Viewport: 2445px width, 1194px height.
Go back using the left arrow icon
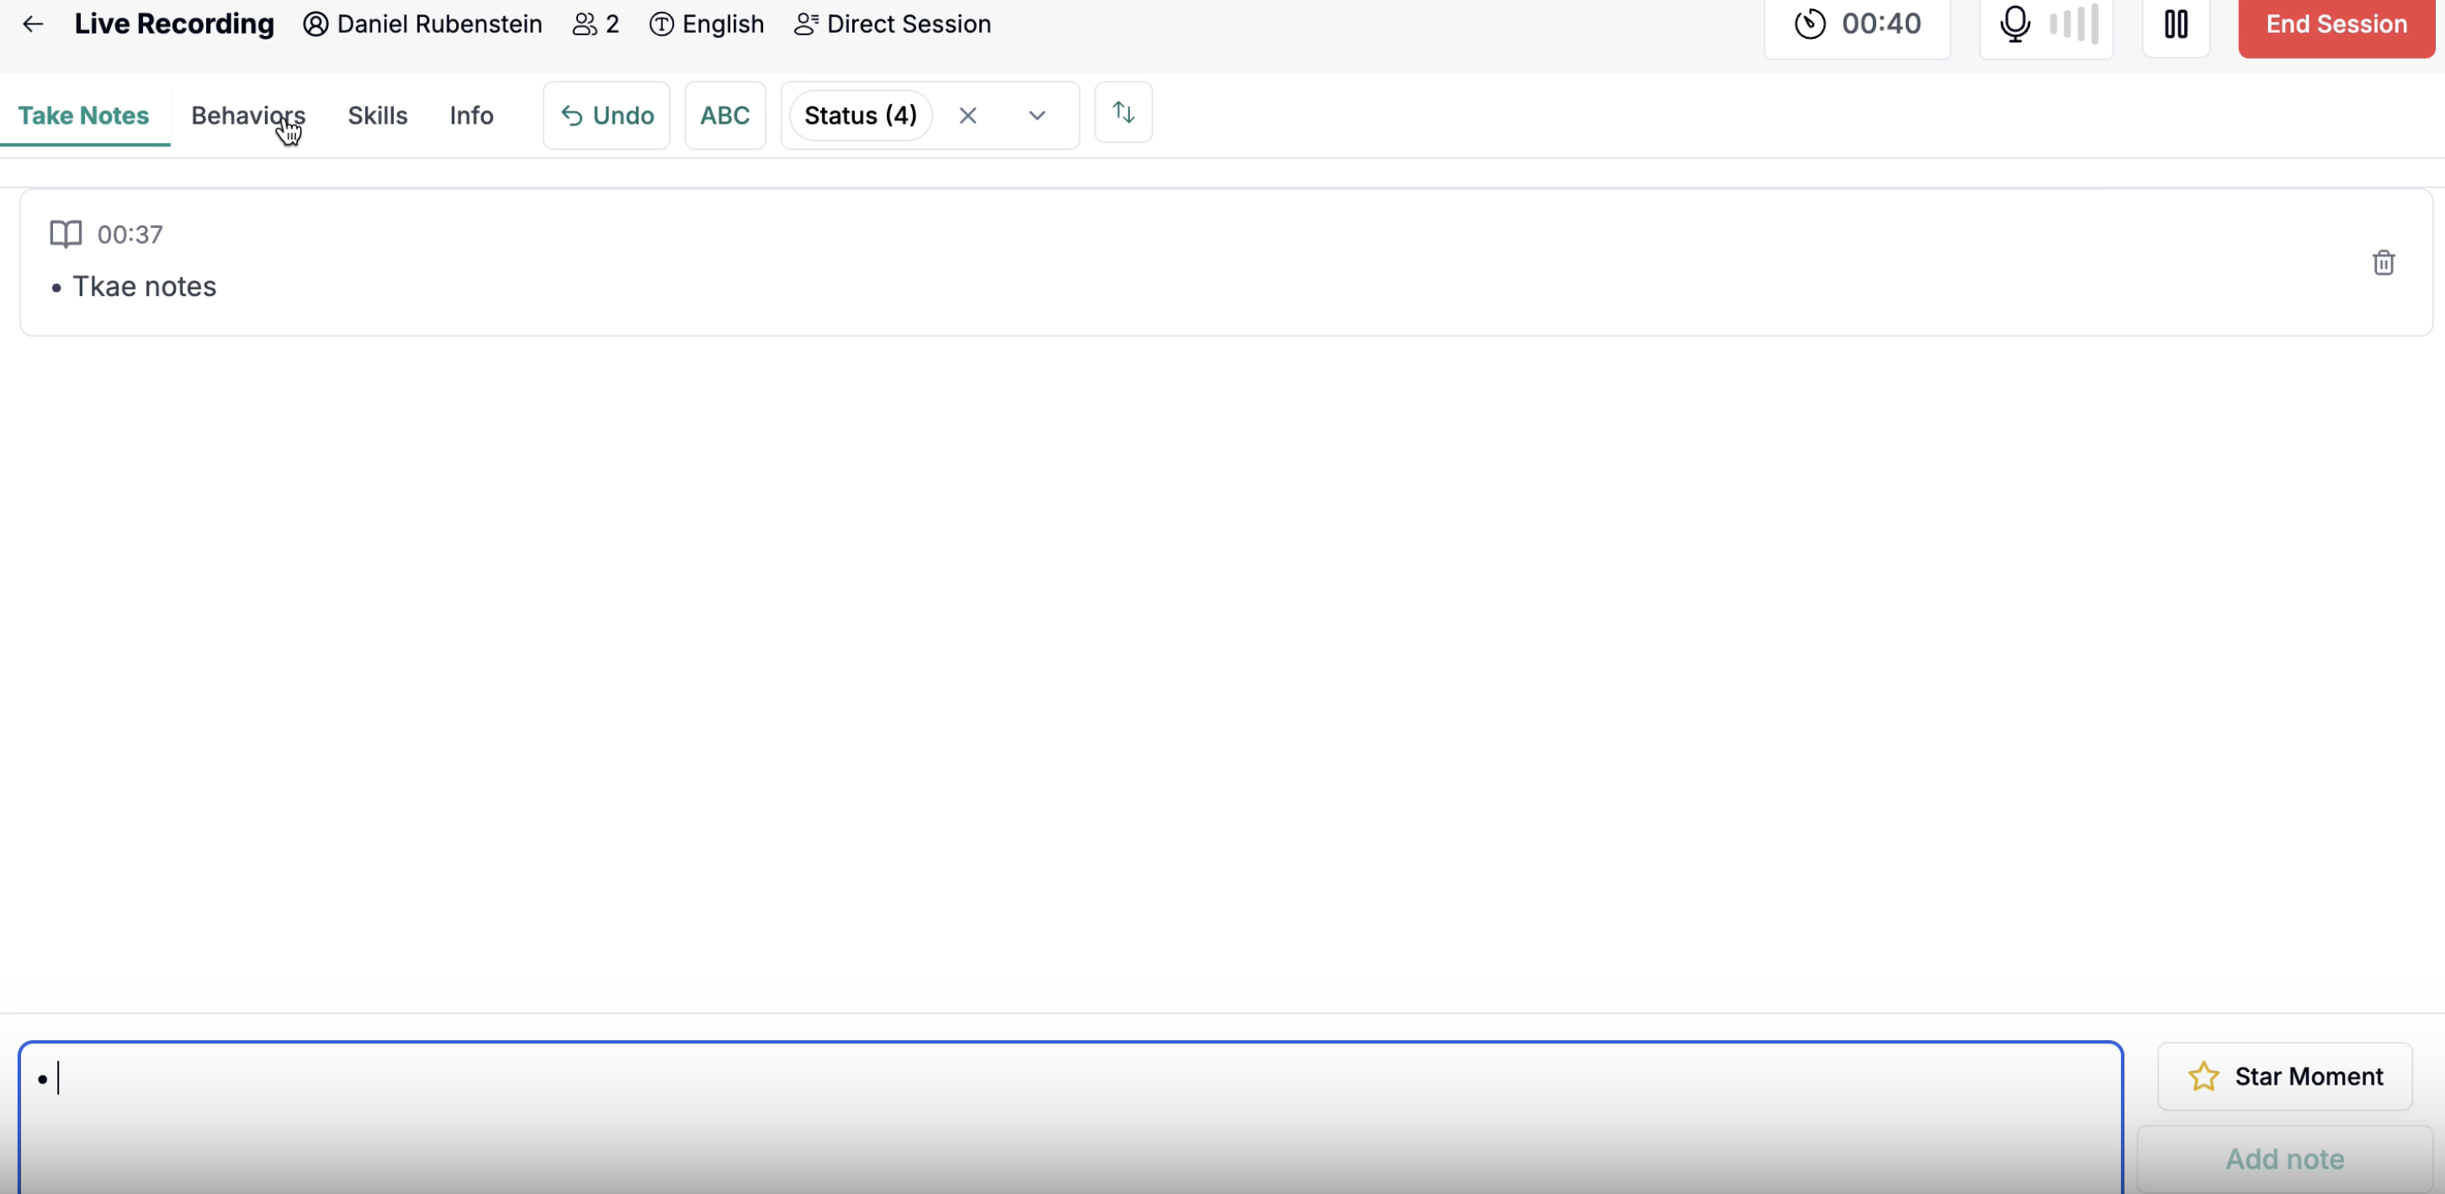coord(33,24)
